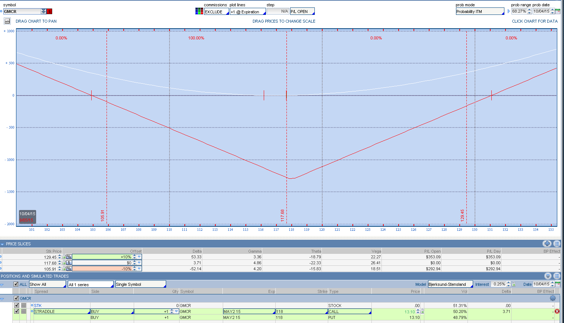Click the lock icon on the 117.68 slice
Screen dimensions: 564x323
[x=64, y=263]
